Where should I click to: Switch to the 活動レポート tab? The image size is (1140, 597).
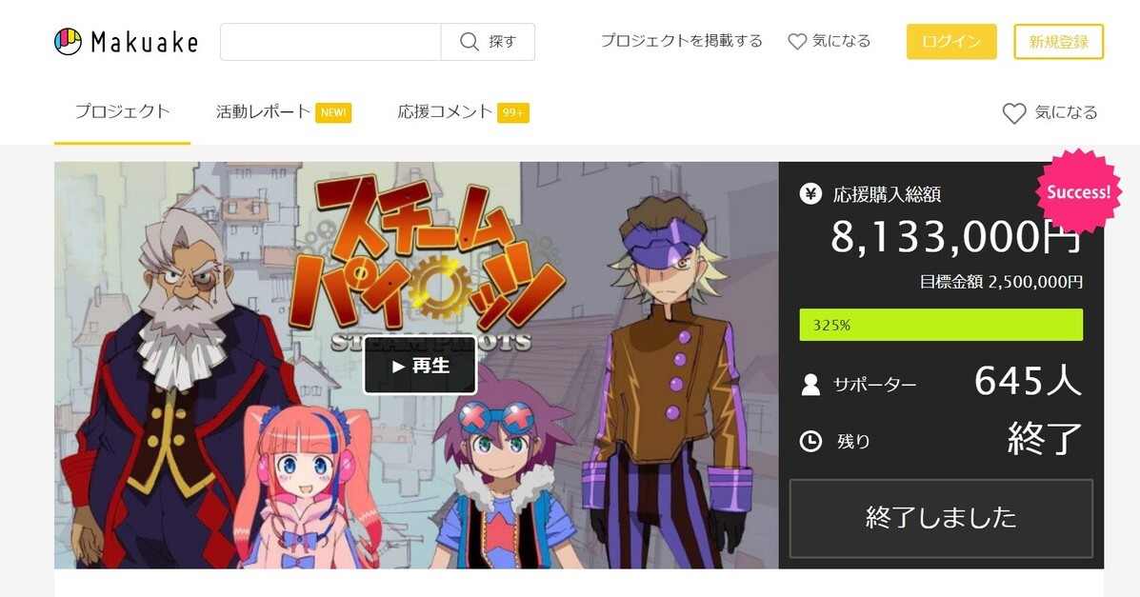(263, 111)
